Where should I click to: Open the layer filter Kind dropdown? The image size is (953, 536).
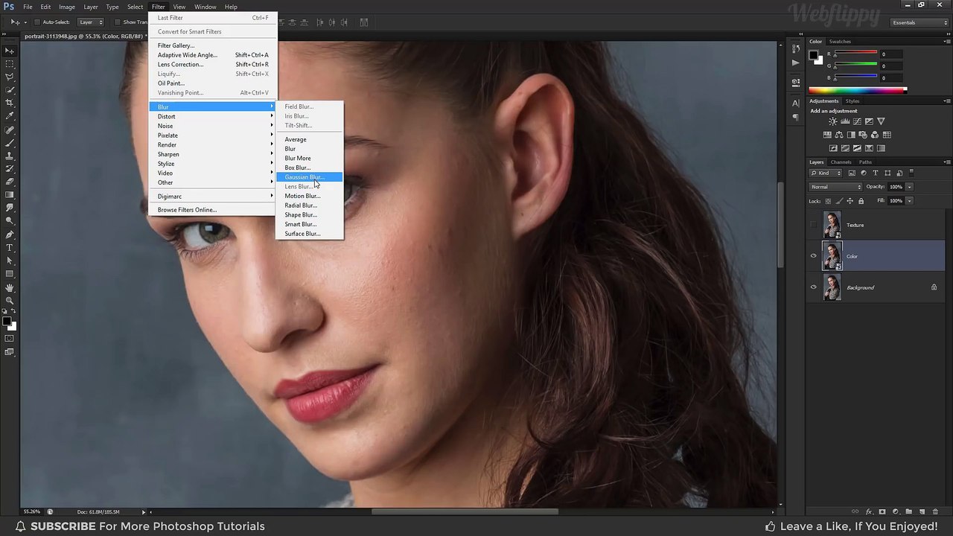[825, 173]
